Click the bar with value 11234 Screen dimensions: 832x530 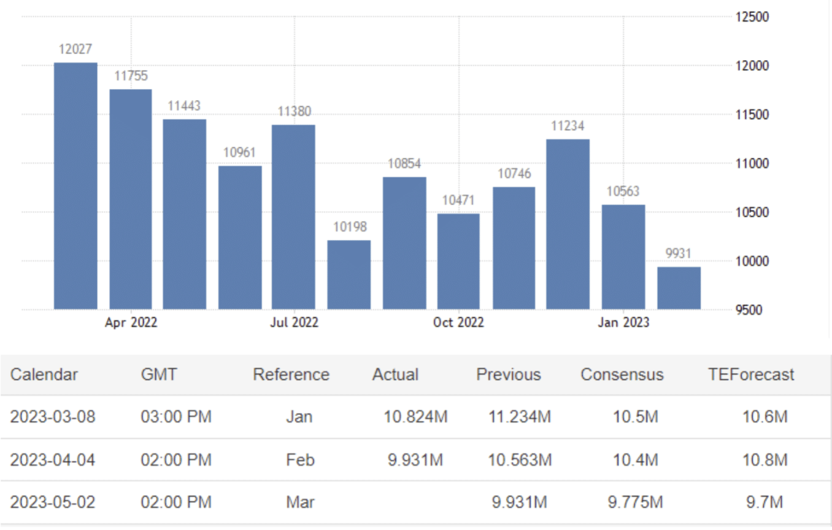point(568,224)
